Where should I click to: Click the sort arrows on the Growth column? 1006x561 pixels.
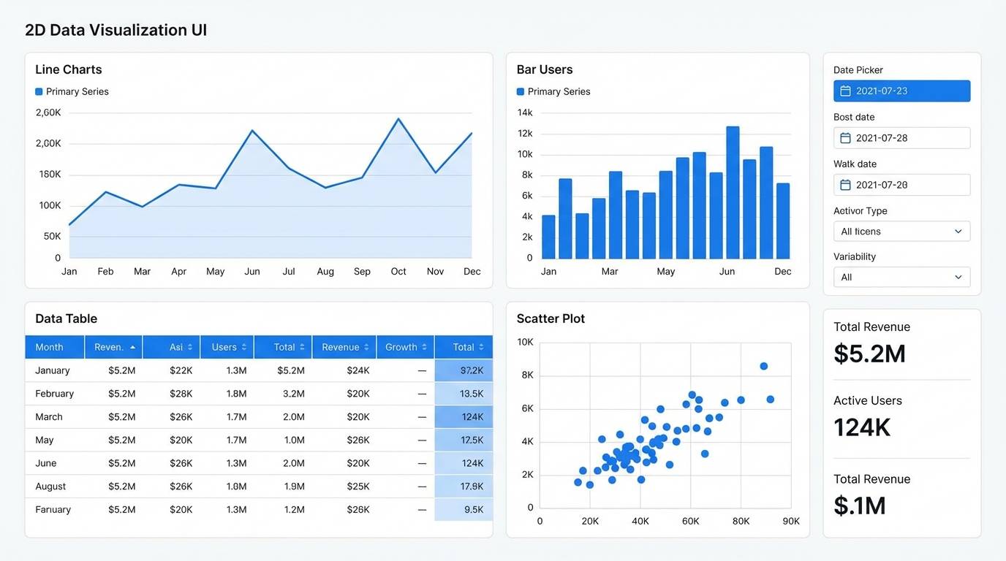click(422, 347)
